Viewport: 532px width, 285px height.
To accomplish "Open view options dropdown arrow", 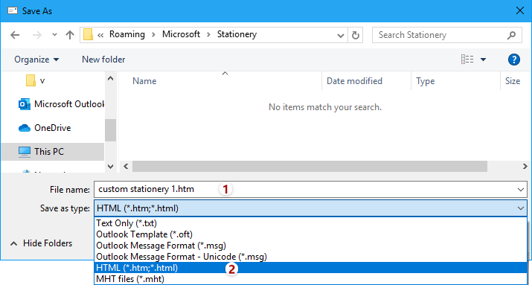I will click(483, 60).
